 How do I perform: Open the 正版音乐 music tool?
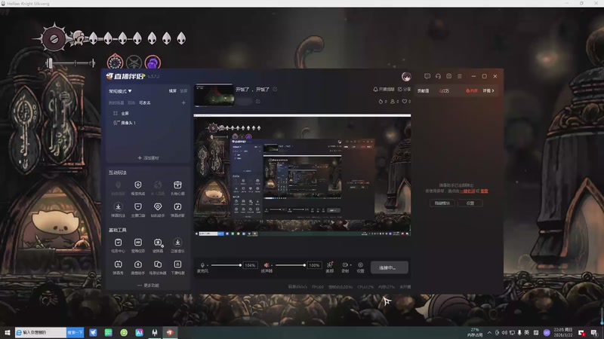177,246
